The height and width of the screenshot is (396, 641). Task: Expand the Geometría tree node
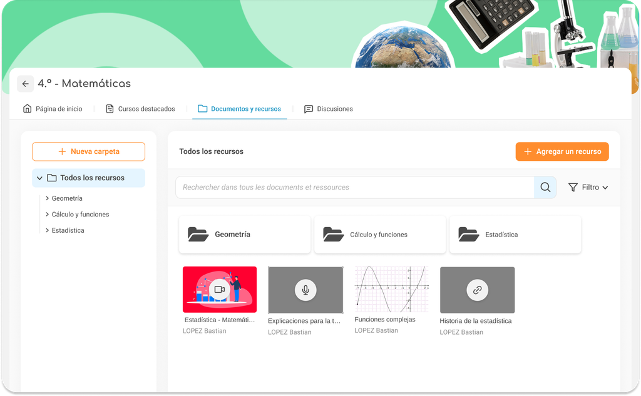[x=48, y=198]
